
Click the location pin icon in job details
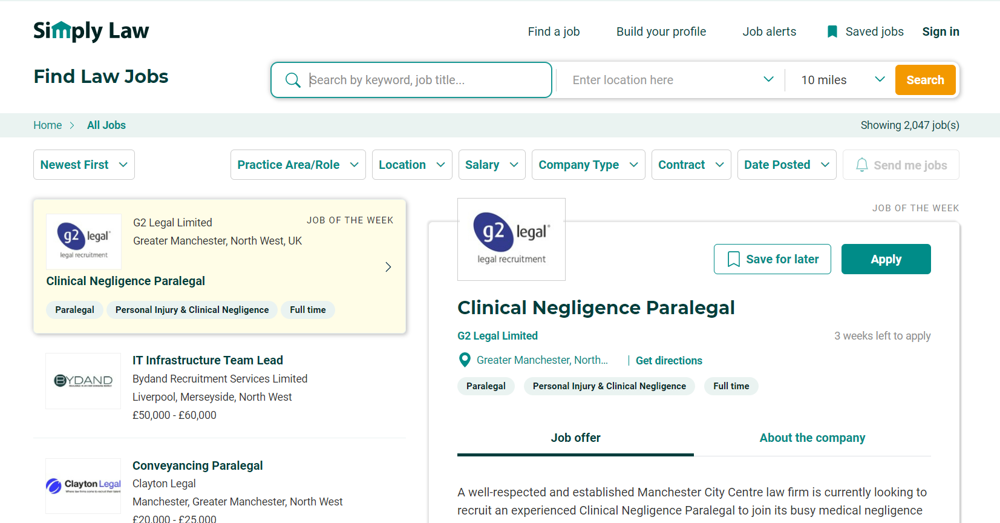coord(465,360)
